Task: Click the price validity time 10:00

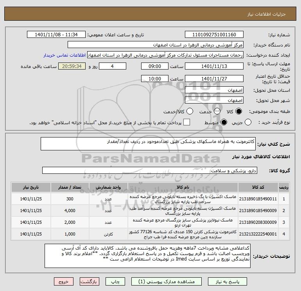Action: pyautogui.click(x=155, y=79)
